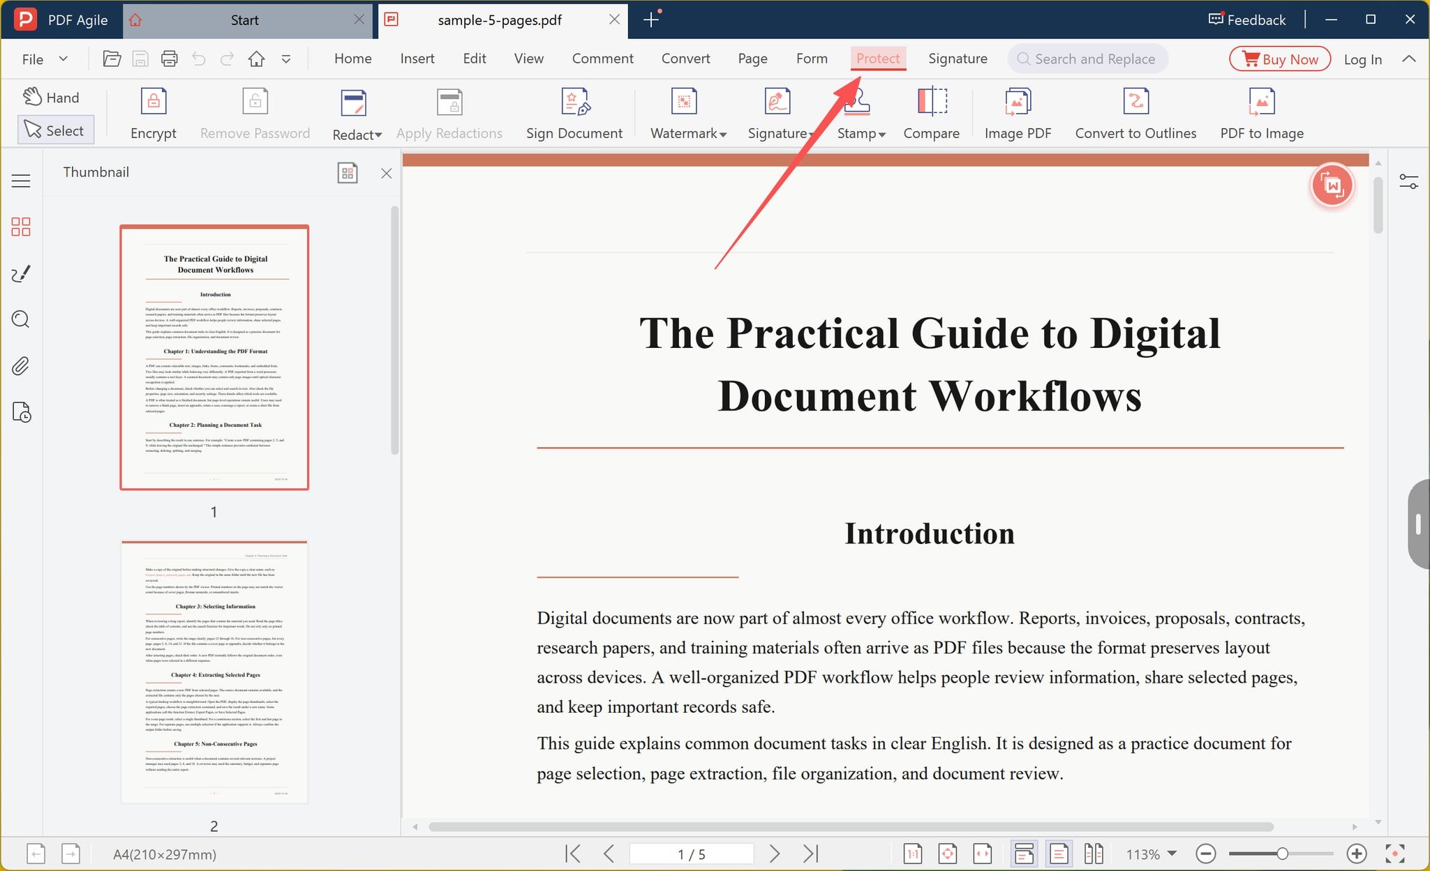Open the Home ribbon tab
The width and height of the screenshot is (1430, 871).
[x=352, y=59]
